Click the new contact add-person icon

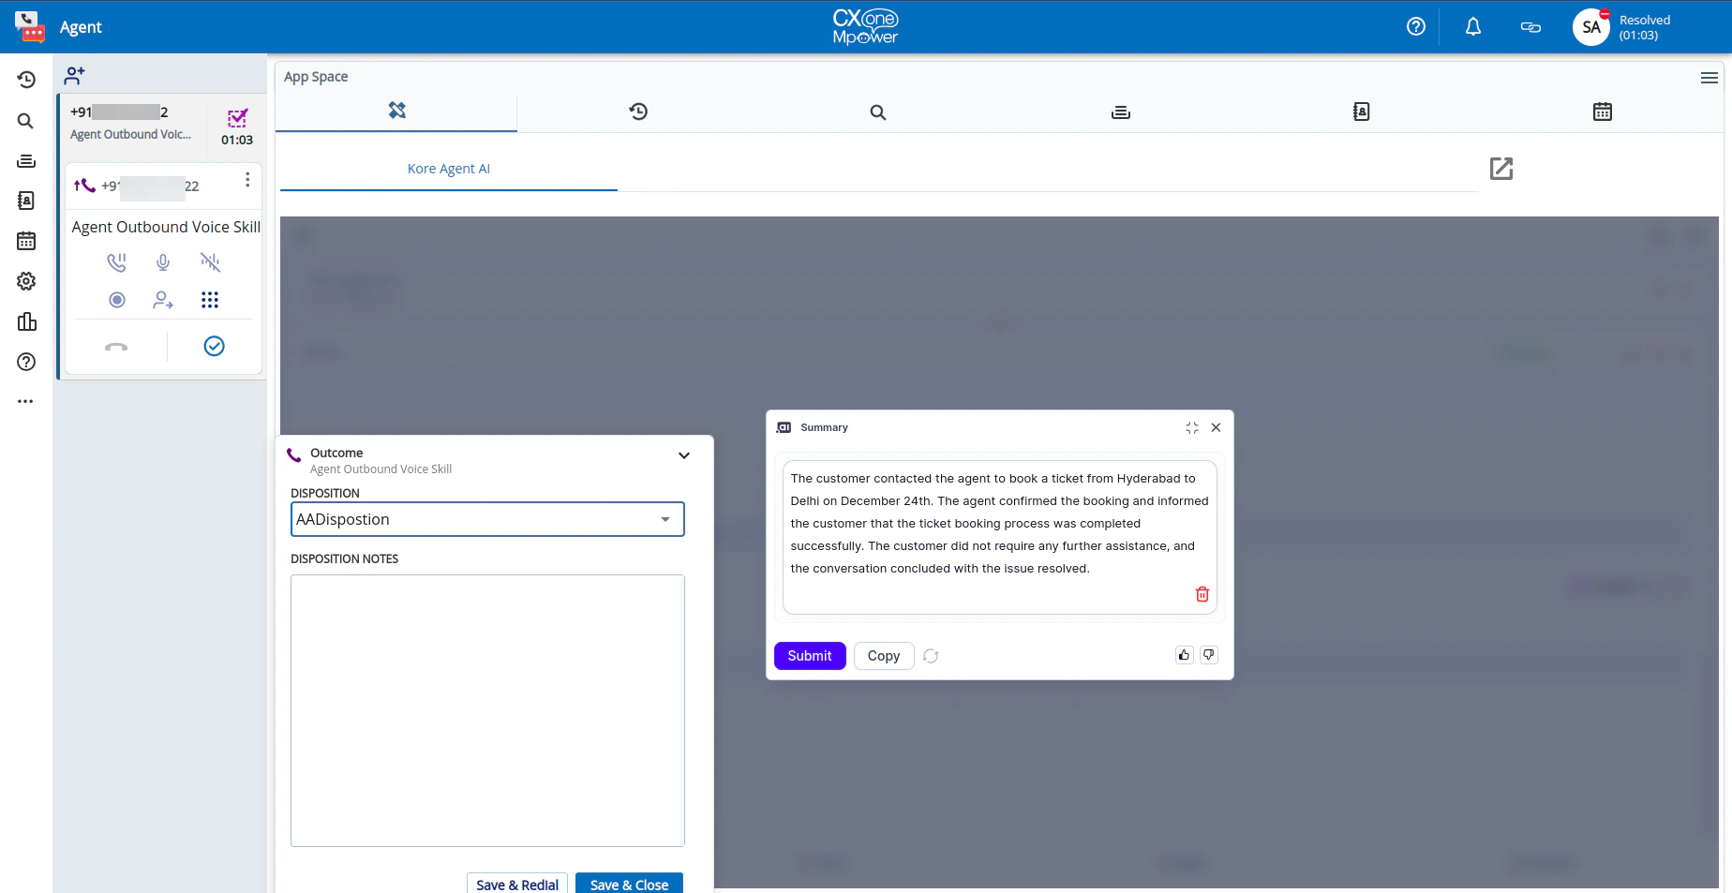coord(75,75)
